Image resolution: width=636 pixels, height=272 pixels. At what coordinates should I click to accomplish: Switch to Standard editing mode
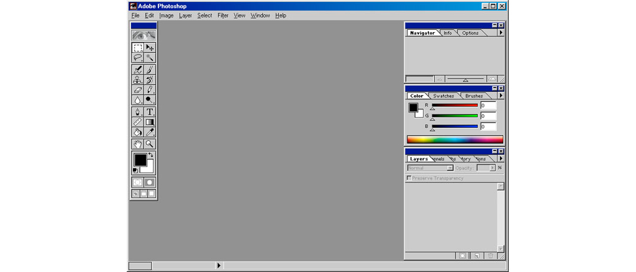tap(138, 183)
